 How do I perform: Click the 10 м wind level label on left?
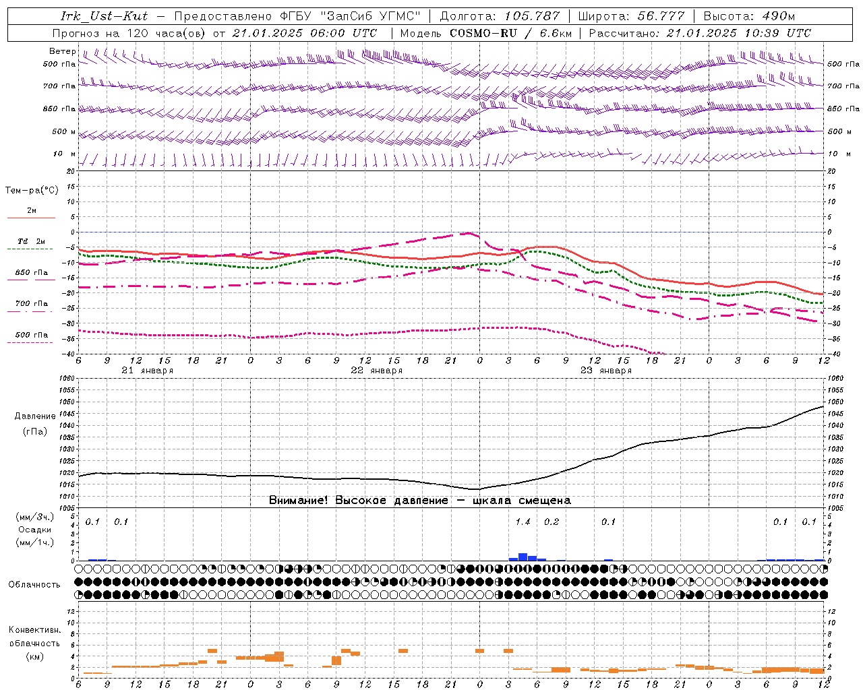point(65,154)
